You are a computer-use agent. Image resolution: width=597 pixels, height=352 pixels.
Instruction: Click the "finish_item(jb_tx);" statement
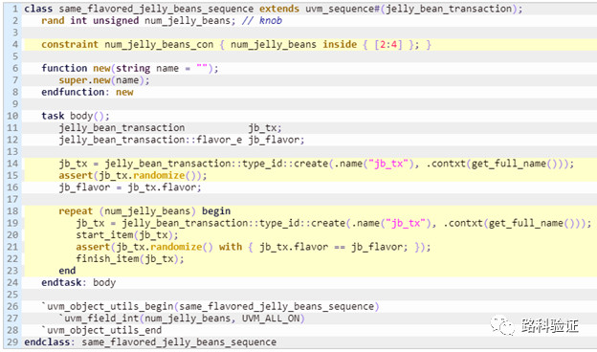coord(130,259)
